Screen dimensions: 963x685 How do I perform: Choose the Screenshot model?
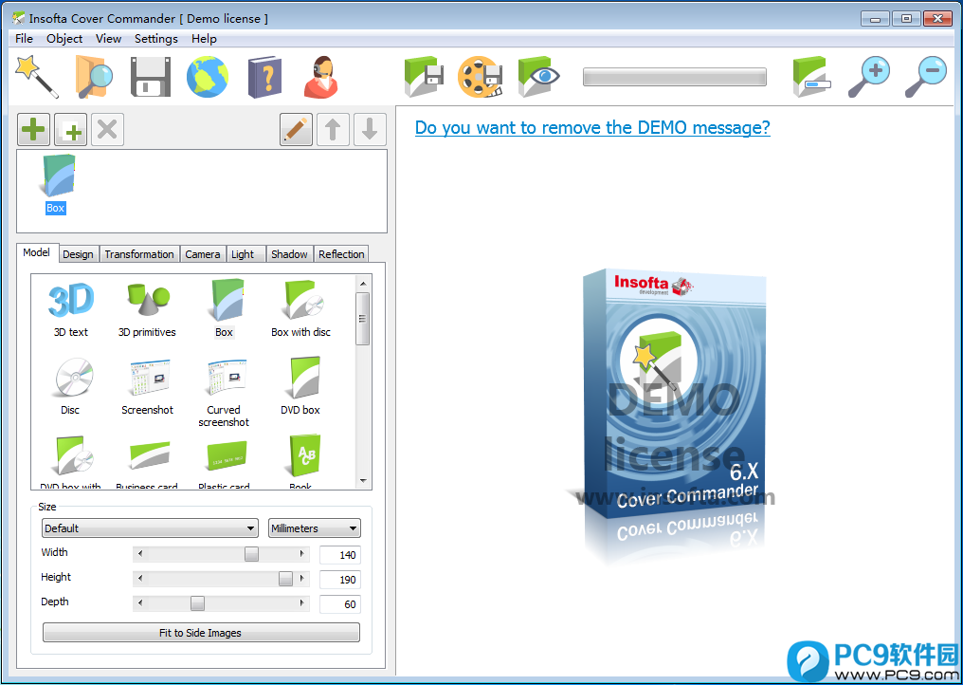coord(148,386)
